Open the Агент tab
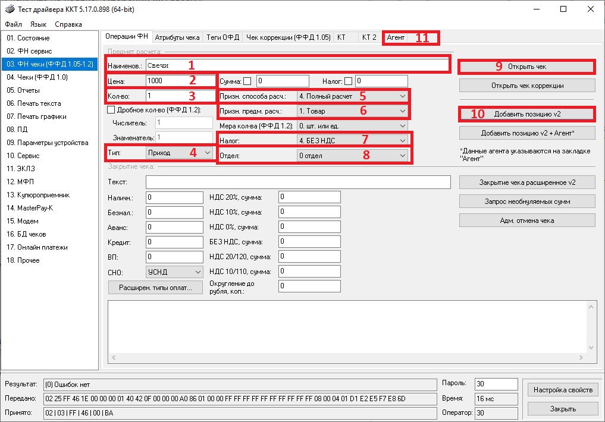The height and width of the screenshot is (422, 605). [x=396, y=37]
